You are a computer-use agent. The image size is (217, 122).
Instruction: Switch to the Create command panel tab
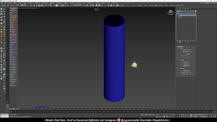pyautogui.click(x=177, y=9)
